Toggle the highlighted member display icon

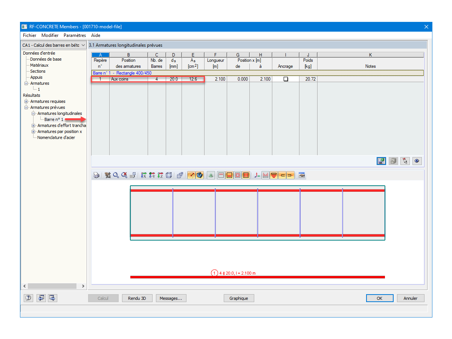pos(191,175)
